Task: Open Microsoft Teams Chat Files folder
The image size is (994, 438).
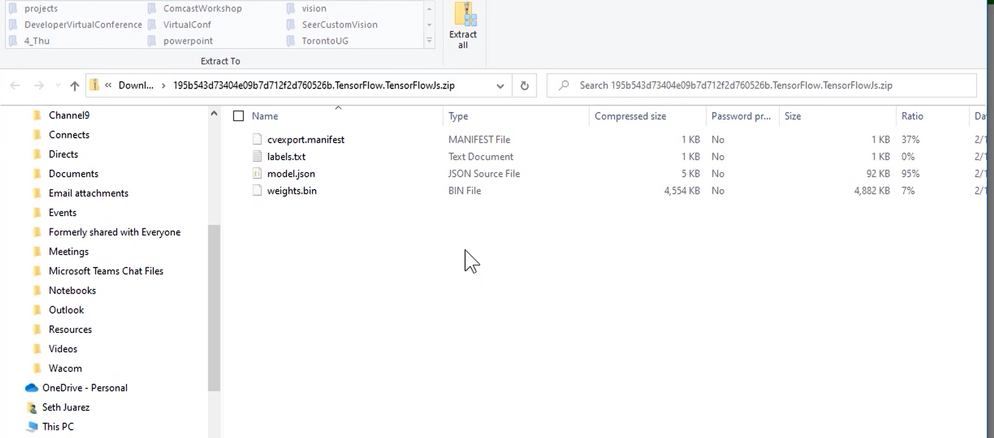Action: 106,271
